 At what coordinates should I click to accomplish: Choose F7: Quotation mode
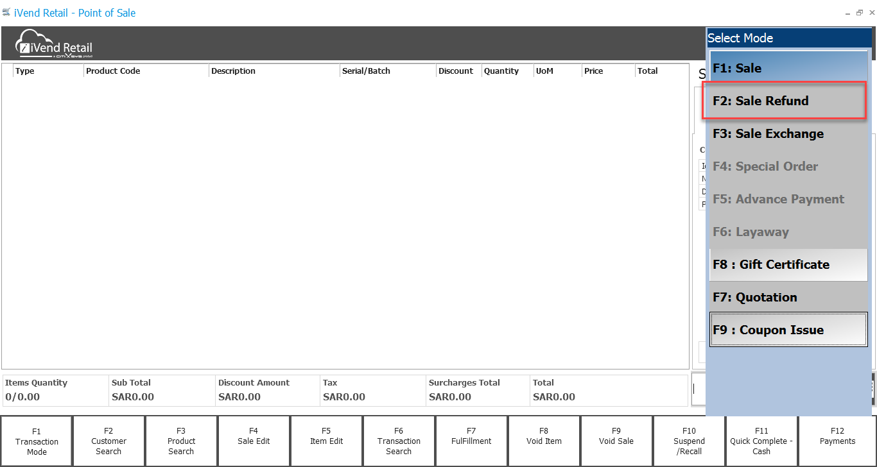point(788,297)
